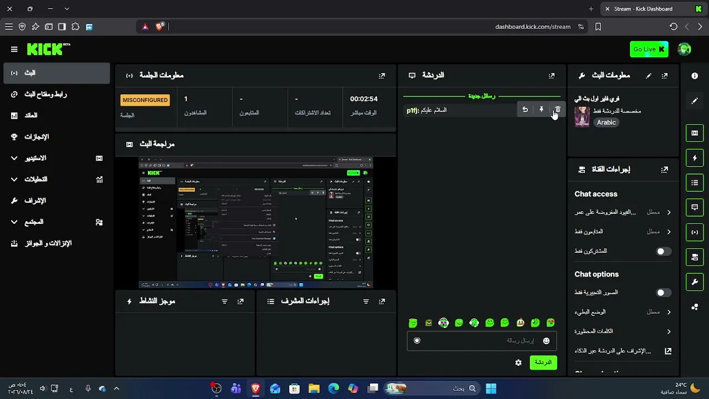The height and width of the screenshot is (399, 709).
Task: Open the الكلمات المحظورة banned words setting
Action: click(x=623, y=331)
